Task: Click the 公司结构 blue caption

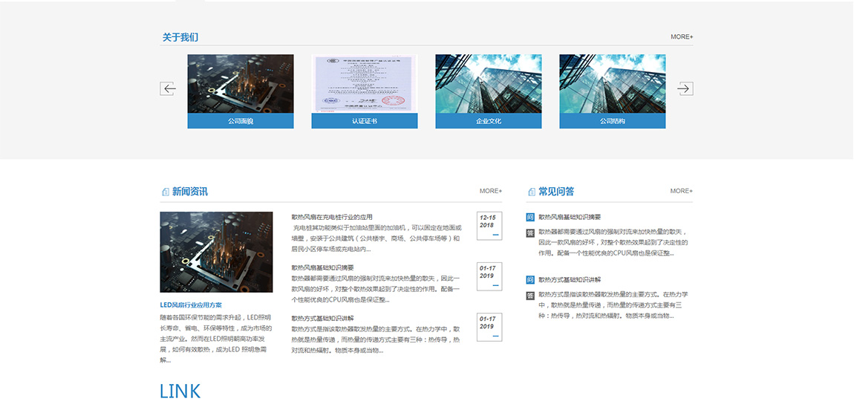Action: tap(612, 121)
